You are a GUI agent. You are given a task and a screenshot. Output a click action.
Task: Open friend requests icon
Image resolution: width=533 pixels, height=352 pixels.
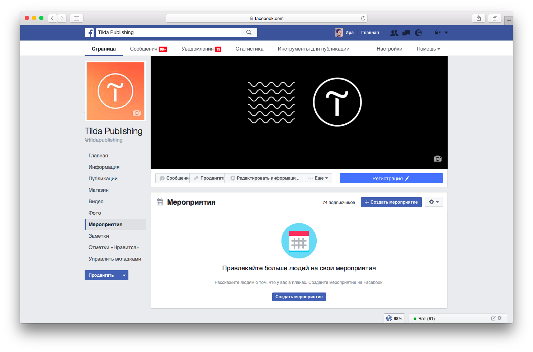click(394, 33)
